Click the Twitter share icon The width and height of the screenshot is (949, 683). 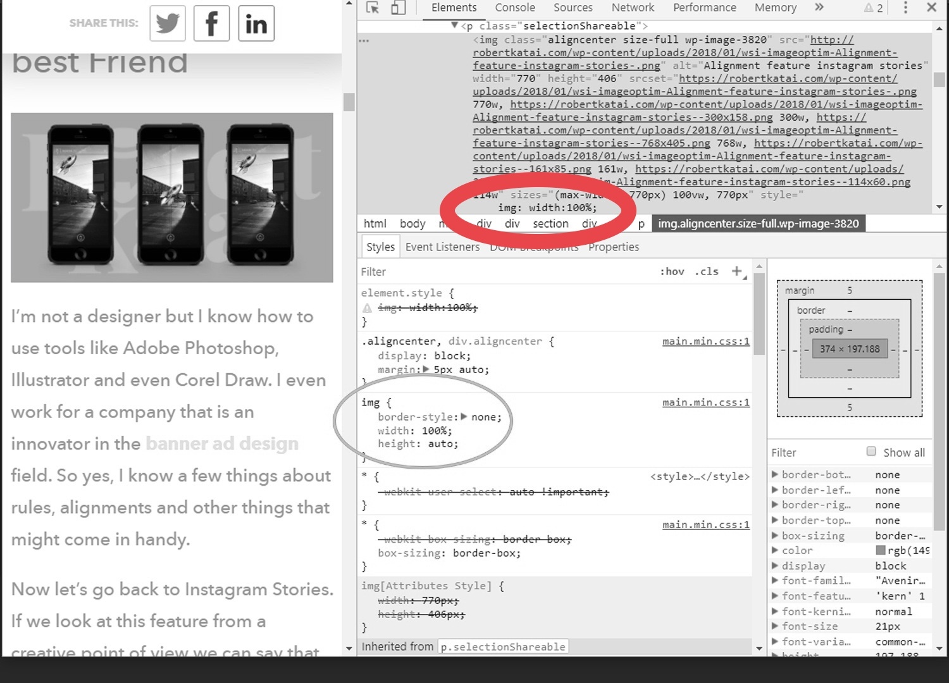(x=168, y=23)
